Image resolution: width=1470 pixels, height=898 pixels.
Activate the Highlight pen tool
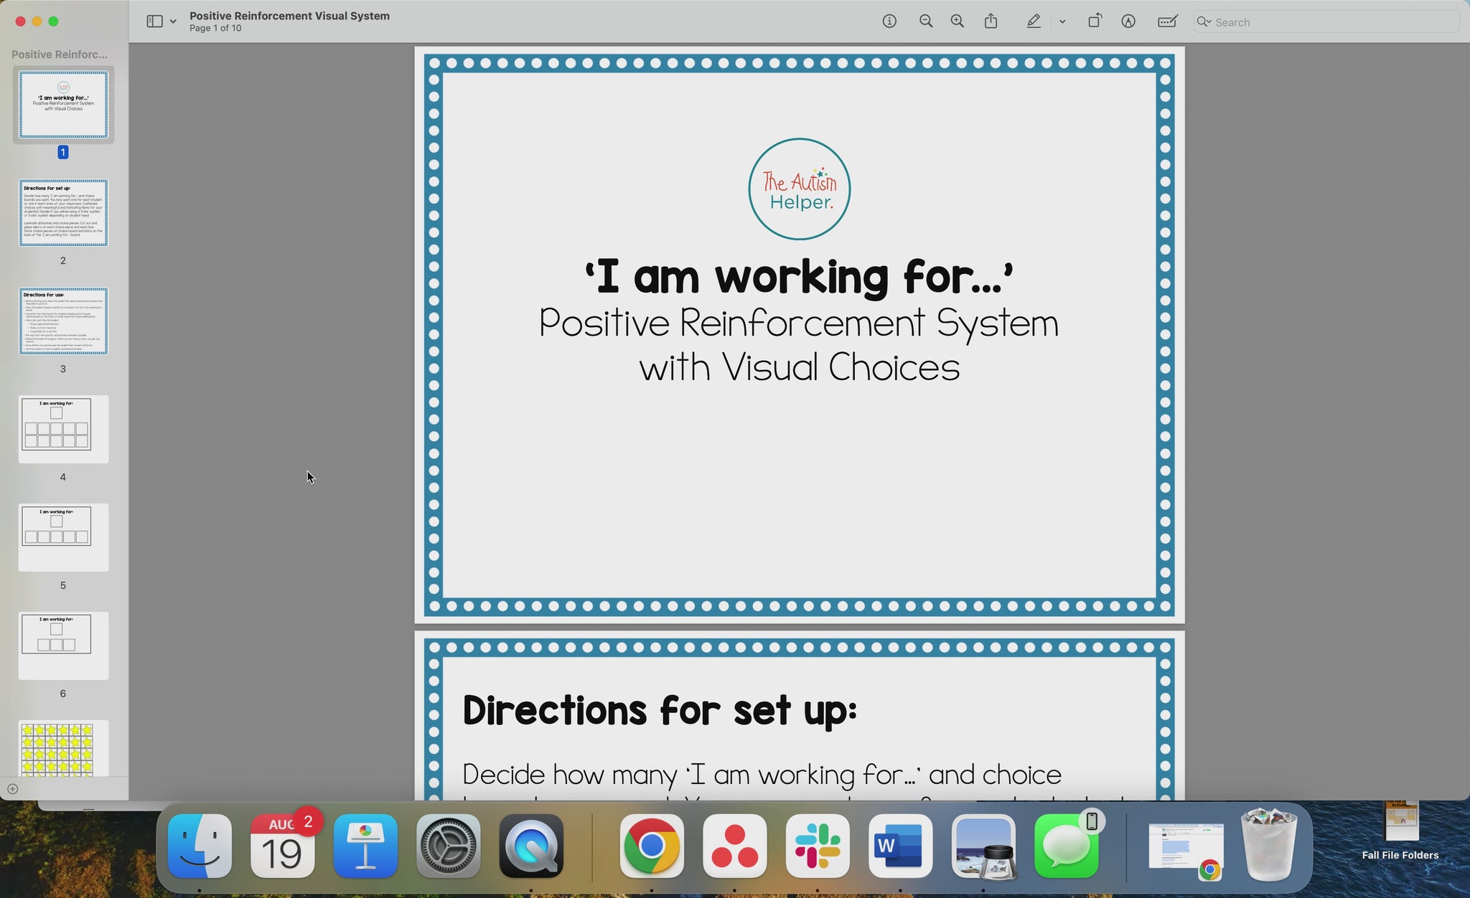[1033, 22]
